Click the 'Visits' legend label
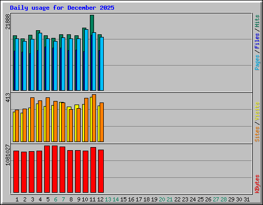Image resolution: width=263 pixels, height=205 pixels. coord(257,112)
